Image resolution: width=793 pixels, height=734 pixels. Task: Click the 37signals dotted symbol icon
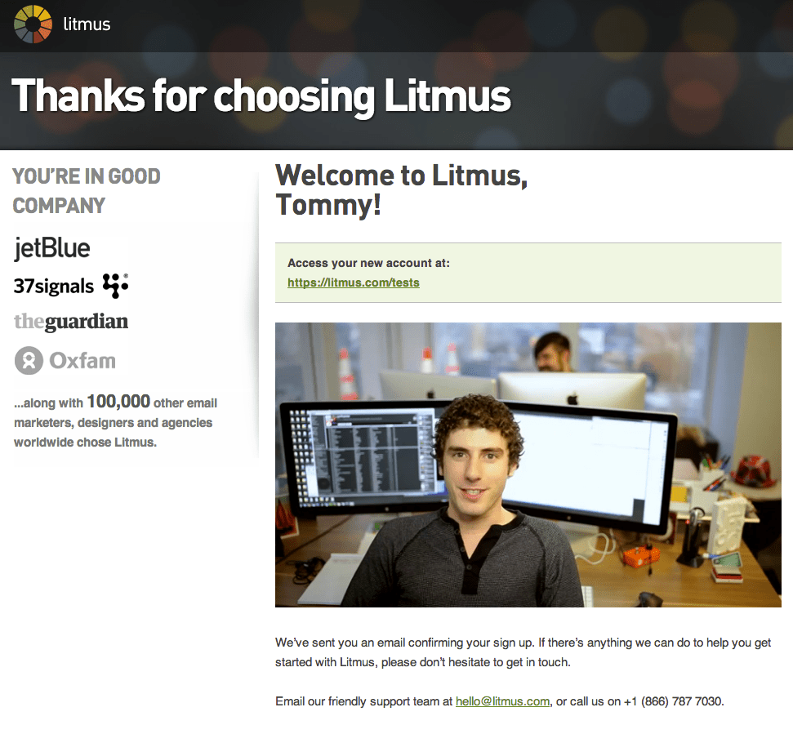click(x=115, y=286)
